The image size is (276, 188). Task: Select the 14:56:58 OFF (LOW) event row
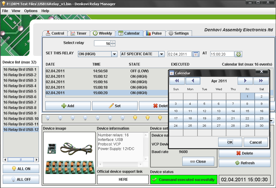pos(107,71)
